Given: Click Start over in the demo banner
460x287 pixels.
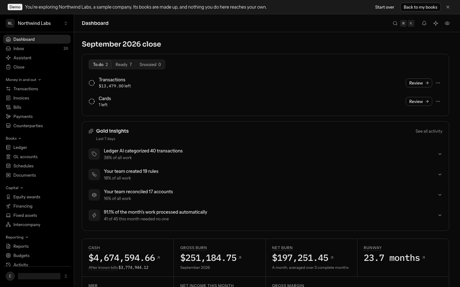Looking at the screenshot, I should [385, 7].
